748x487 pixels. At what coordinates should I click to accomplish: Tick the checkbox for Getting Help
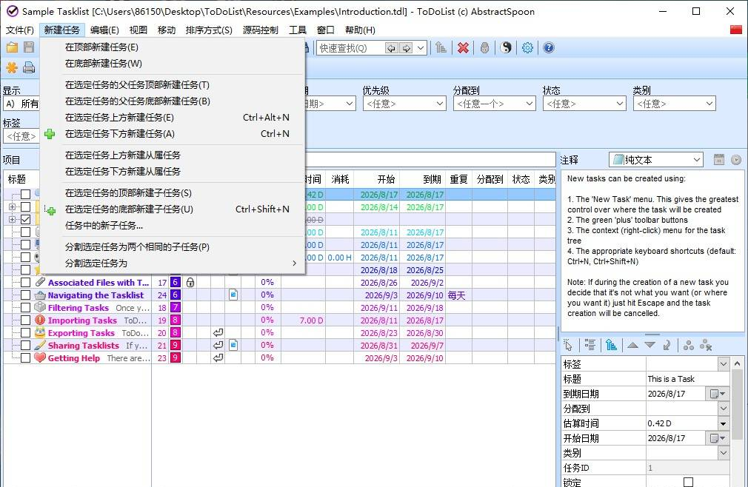click(26, 358)
